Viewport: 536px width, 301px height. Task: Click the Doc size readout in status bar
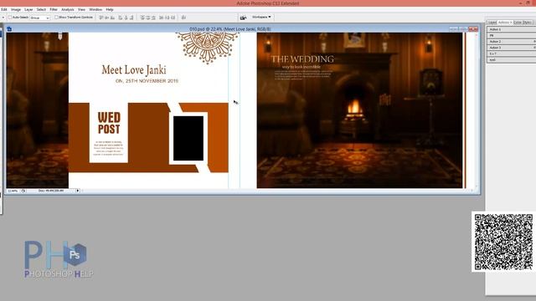[51, 191]
